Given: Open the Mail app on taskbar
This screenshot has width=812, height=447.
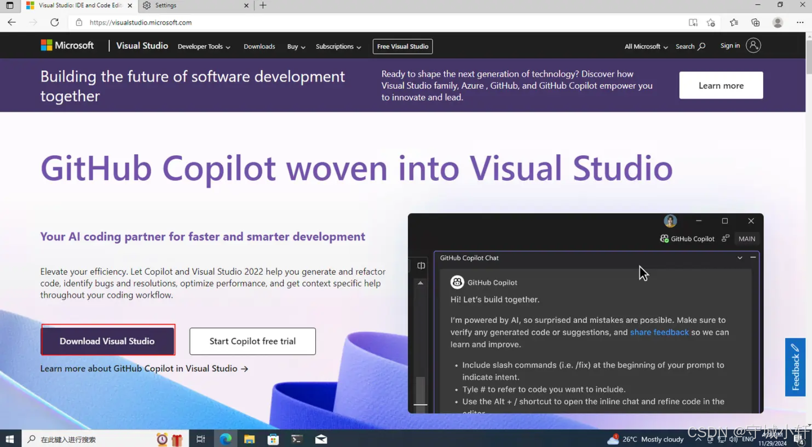Looking at the screenshot, I should [x=321, y=439].
